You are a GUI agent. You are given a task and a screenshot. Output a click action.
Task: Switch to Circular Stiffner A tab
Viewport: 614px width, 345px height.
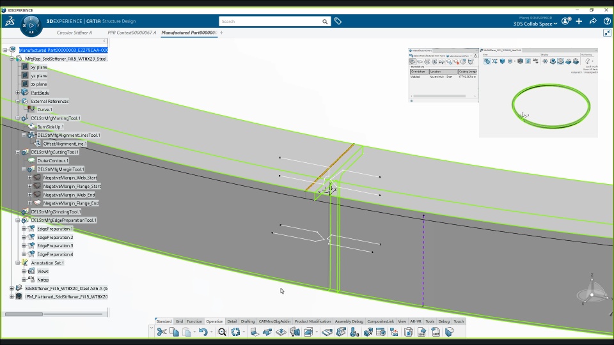pos(74,33)
